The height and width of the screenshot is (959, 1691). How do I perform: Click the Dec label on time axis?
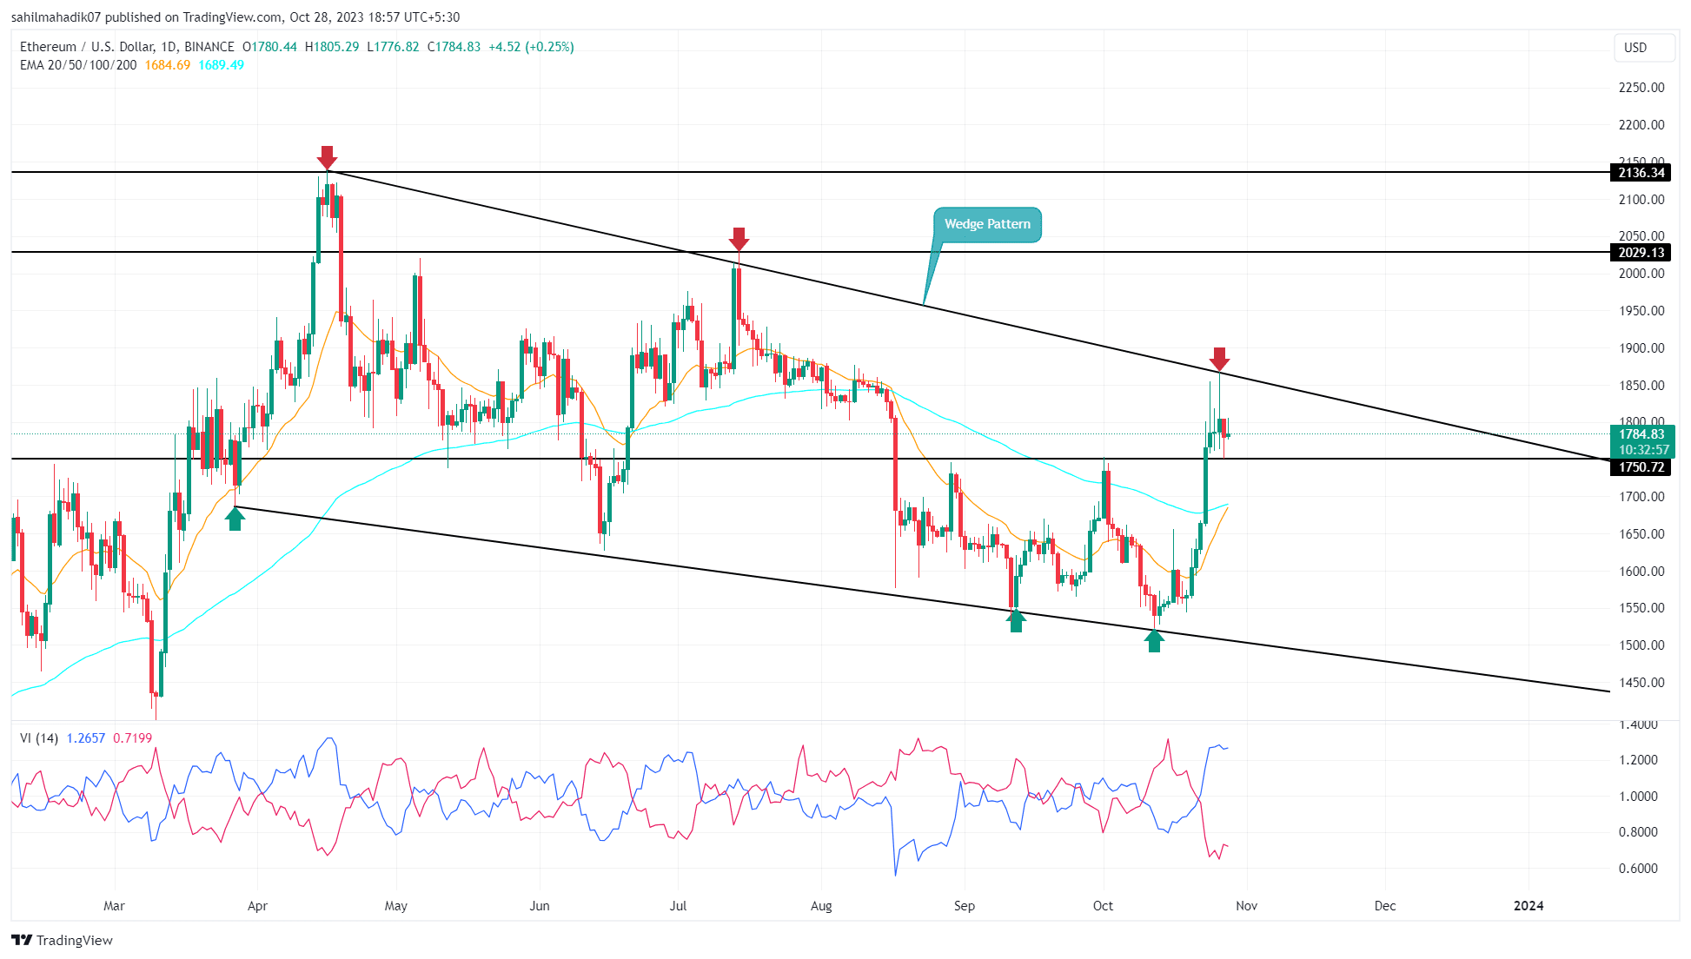tap(1385, 906)
